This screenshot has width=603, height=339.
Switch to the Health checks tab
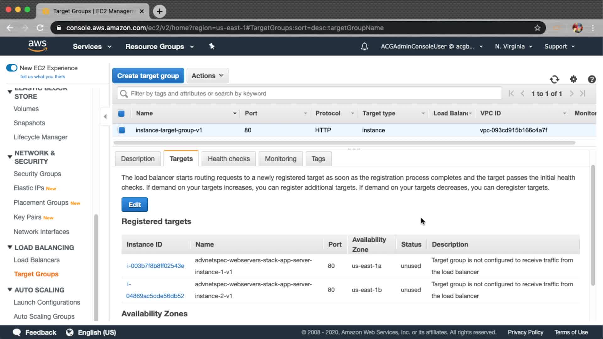229,159
